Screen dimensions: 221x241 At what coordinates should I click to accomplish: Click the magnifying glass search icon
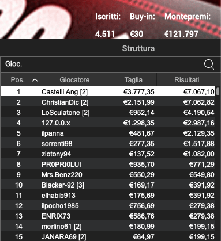pyautogui.click(x=209, y=64)
